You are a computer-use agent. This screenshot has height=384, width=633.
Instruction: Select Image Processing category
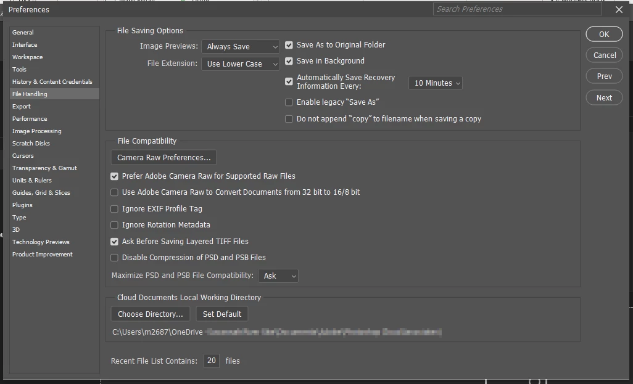point(54,131)
